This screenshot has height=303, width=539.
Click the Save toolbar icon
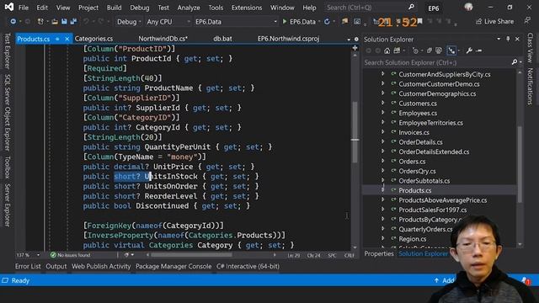[64, 22]
